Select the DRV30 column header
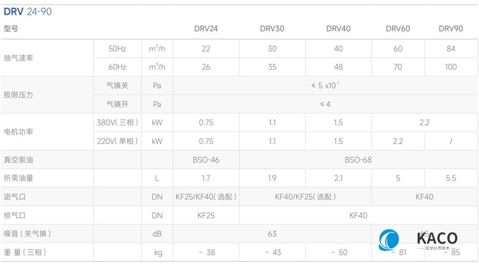 272,29
